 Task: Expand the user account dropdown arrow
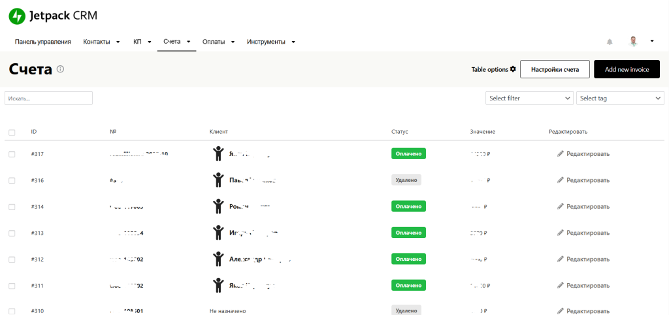click(x=652, y=41)
